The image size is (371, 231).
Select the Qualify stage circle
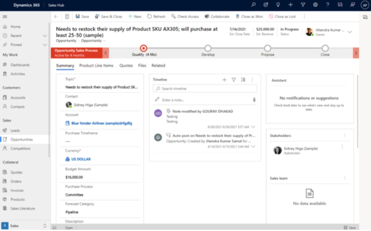point(144,48)
